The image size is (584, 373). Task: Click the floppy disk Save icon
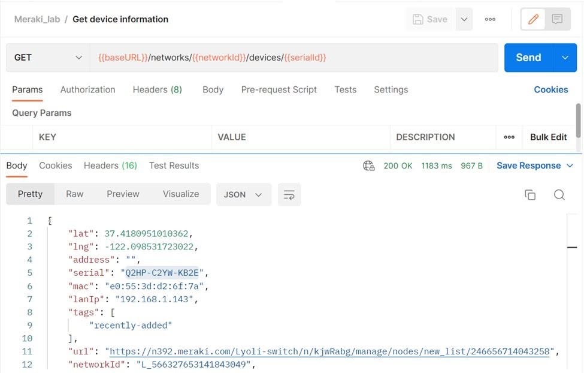418,19
